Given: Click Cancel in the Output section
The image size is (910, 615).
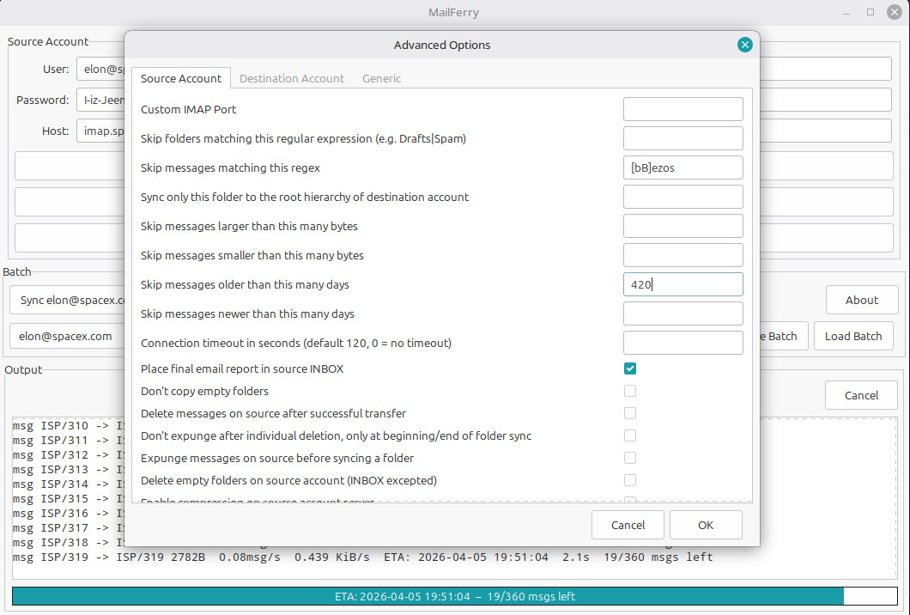Looking at the screenshot, I should 861,395.
